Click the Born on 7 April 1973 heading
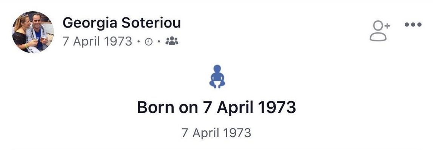Viewport: 433px width, 150px height. point(217,107)
